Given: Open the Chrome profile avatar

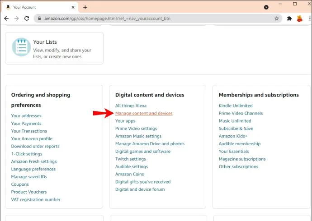Looking at the screenshot, I should coord(299,18).
